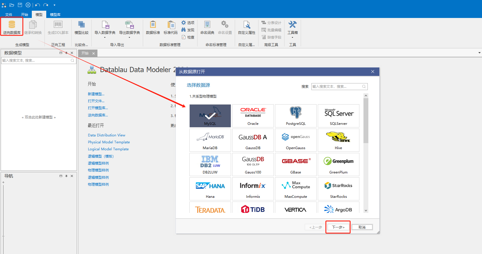The image size is (482, 254).
Task: Click the save icon in title bar
Action: coord(20,5)
